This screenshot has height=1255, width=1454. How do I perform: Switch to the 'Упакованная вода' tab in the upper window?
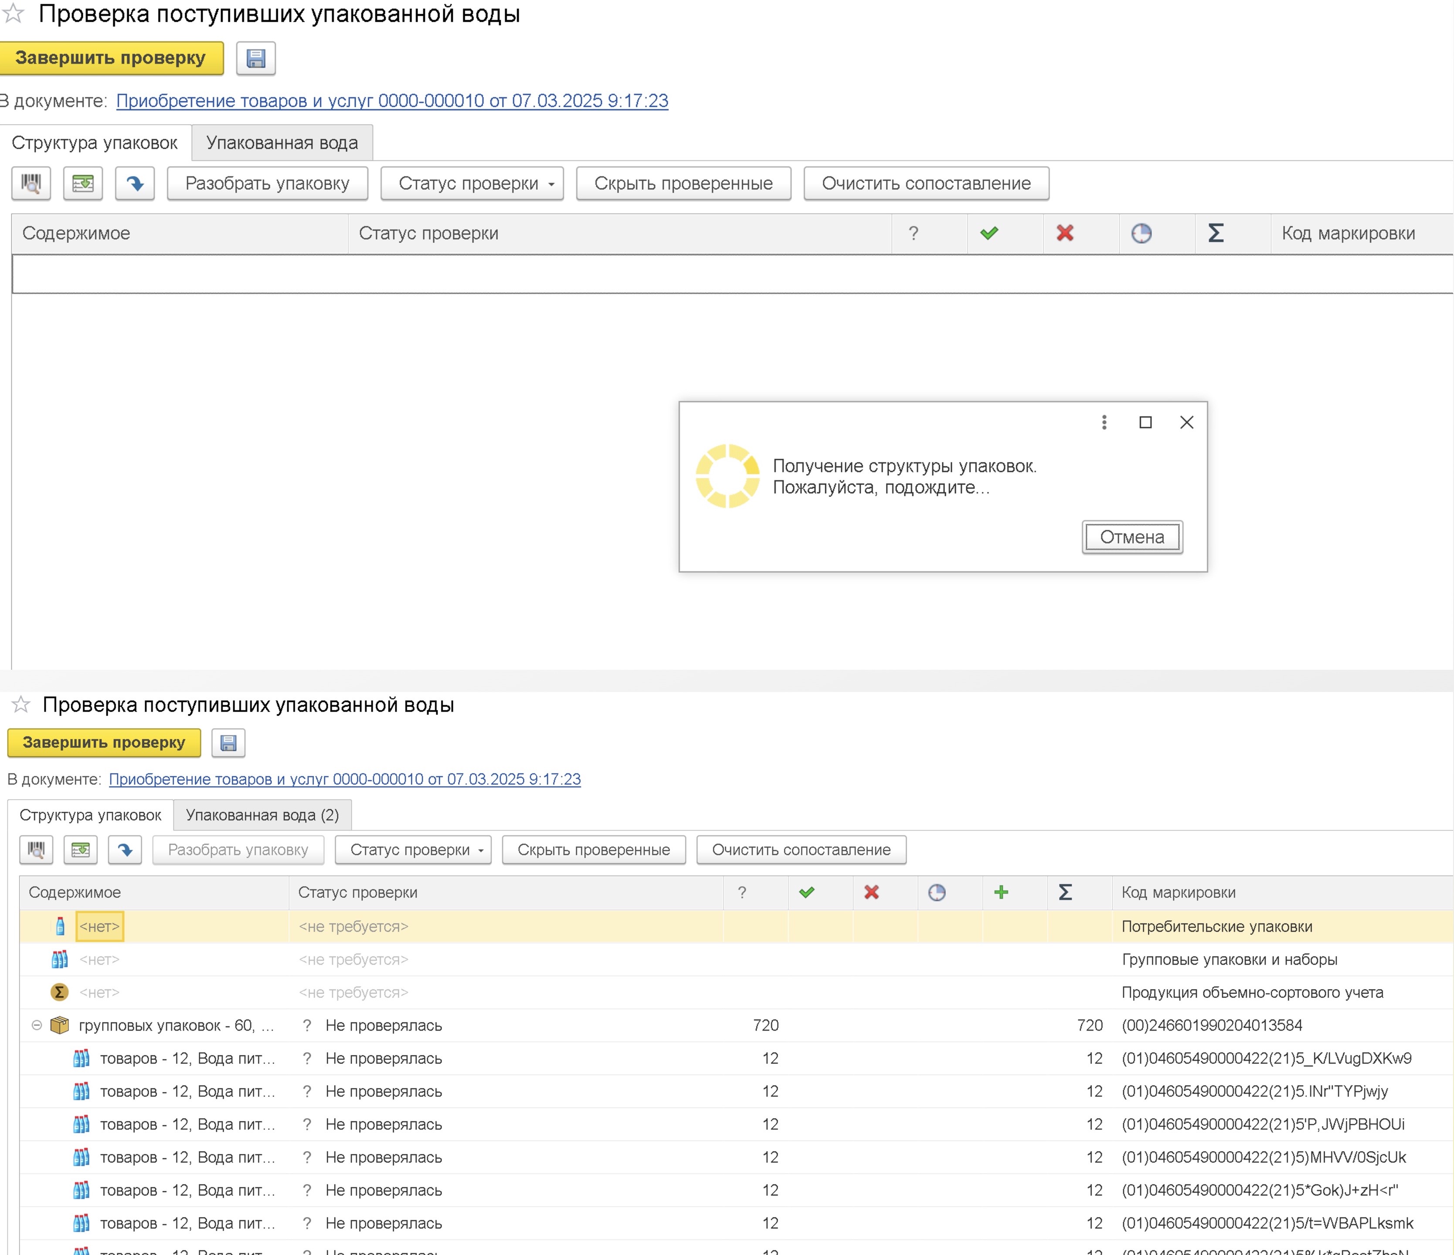click(282, 143)
